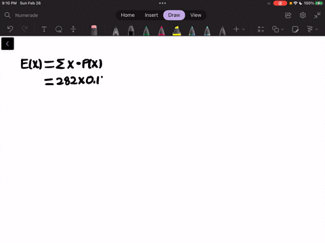Tap the battery status indicator
Image resolution: width=325 pixels, height=243 pixels.
tap(319, 3)
